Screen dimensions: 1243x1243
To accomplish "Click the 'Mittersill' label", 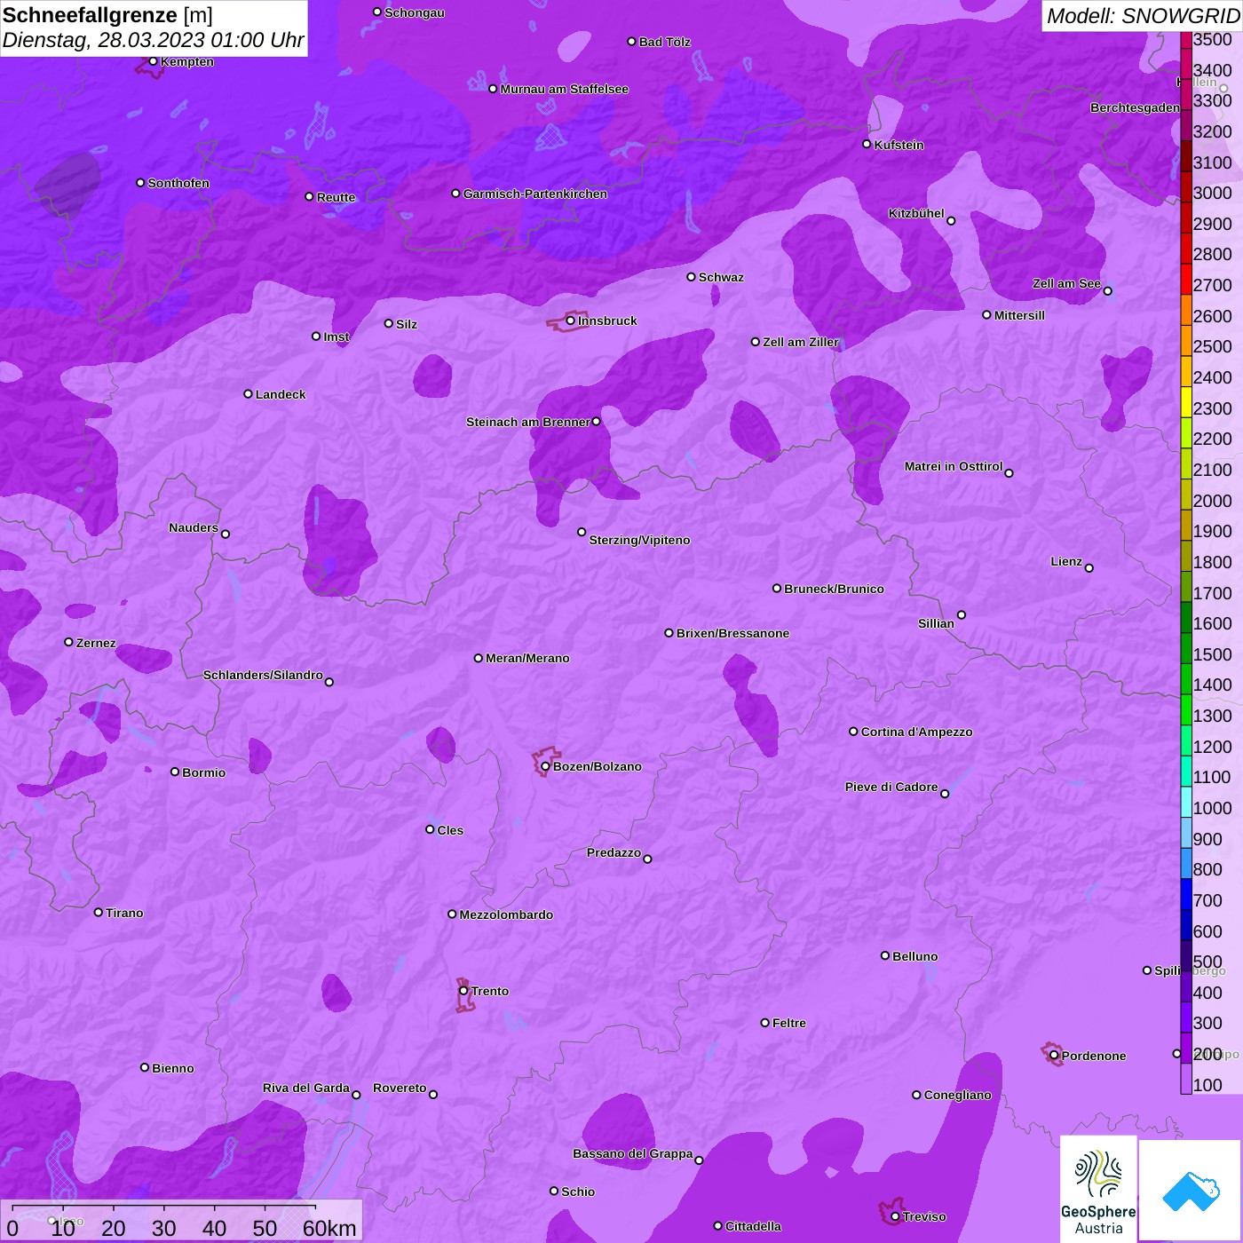I will [x=1019, y=315].
